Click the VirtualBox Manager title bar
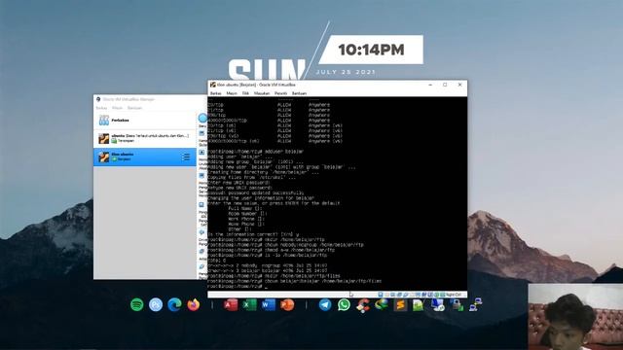 pyautogui.click(x=149, y=99)
